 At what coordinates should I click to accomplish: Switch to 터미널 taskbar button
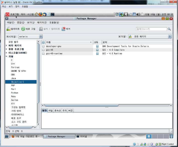[x=82, y=137]
